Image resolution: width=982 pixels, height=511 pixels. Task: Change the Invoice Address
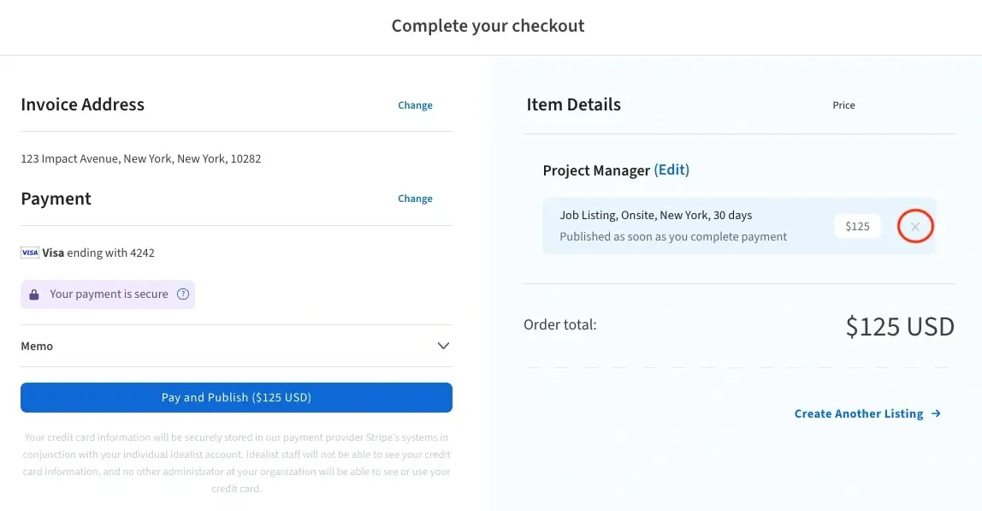tap(415, 105)
